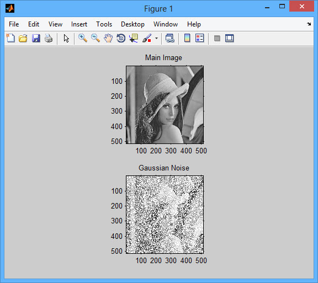Screen dimensions: 318x283
Task: Click the Link Plot icon
Action: coord(170,38)
